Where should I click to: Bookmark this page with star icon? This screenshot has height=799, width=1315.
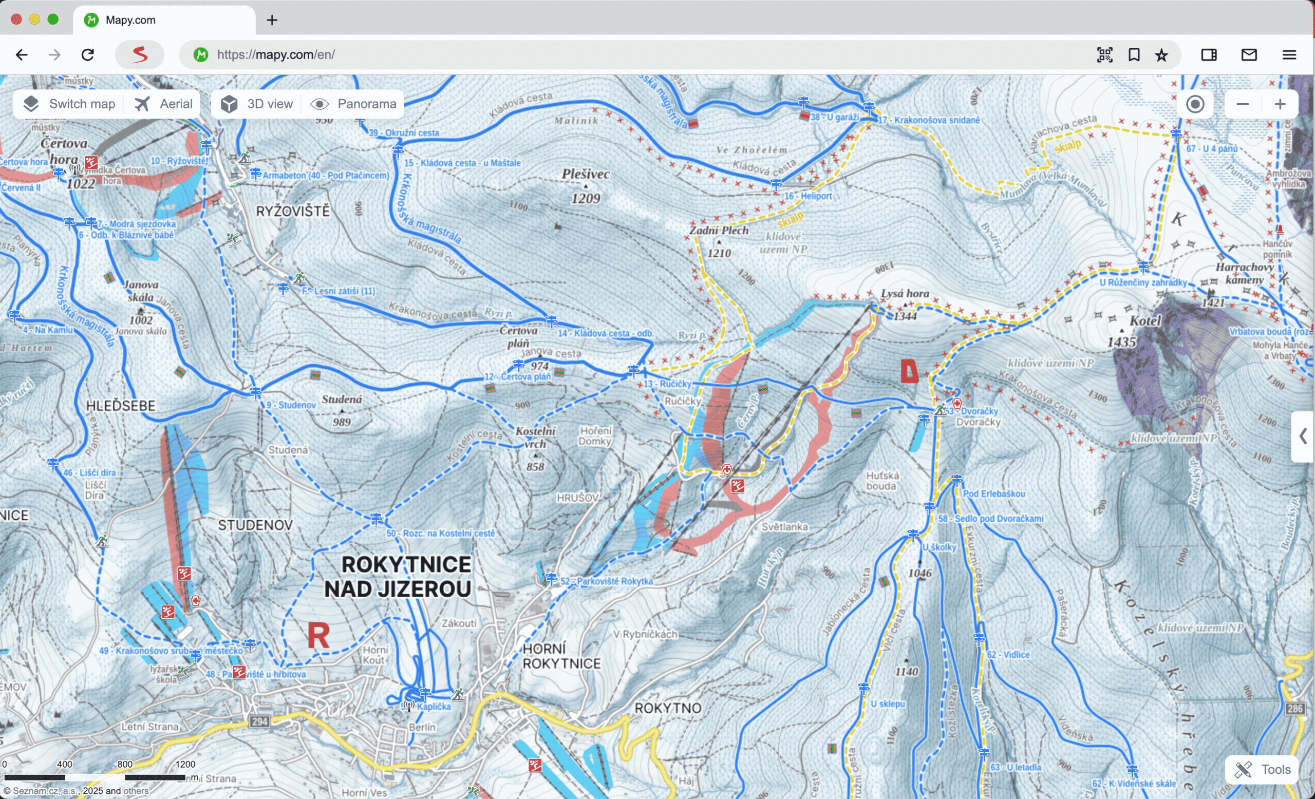pyautogui.click(x=1162, y=54)
